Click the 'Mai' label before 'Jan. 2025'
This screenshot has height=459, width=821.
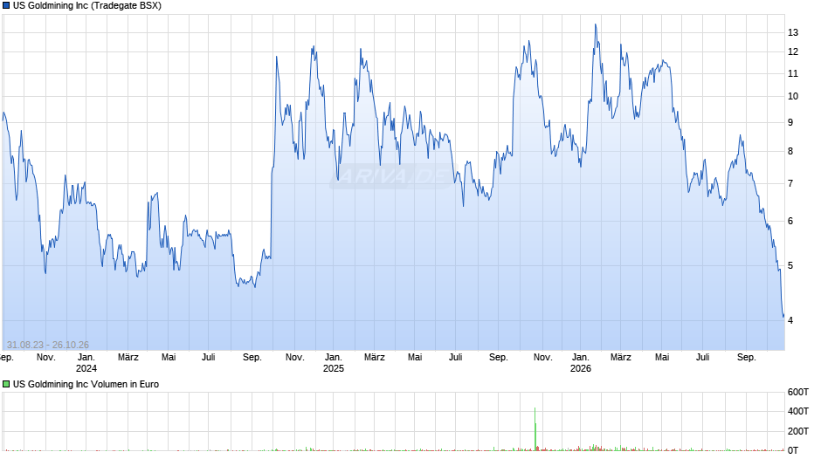point(169,358)
